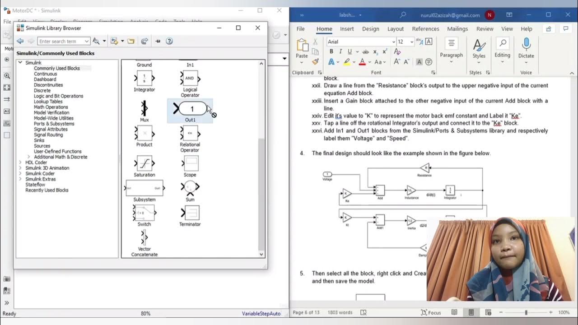Expand the HDL Coder tree node
The height and width of the screenshot is (325, 578).
[20, 162]
